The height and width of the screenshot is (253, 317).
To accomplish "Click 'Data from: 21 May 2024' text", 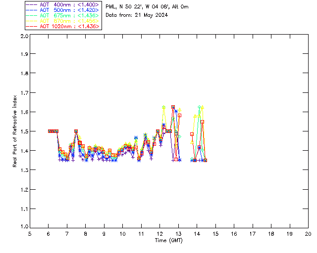I will point(137,15).
